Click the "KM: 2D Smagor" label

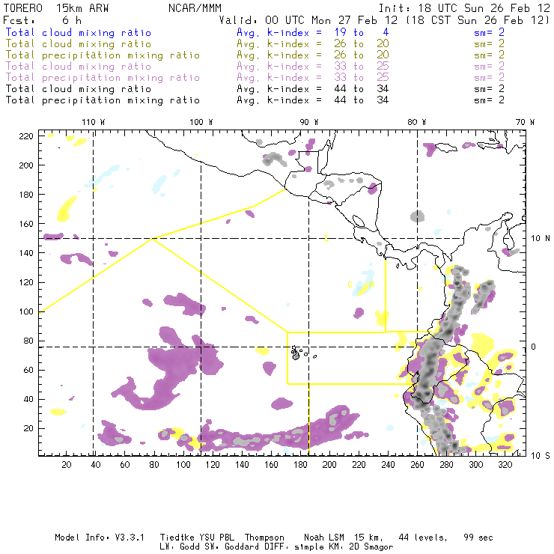coord(360,547)
